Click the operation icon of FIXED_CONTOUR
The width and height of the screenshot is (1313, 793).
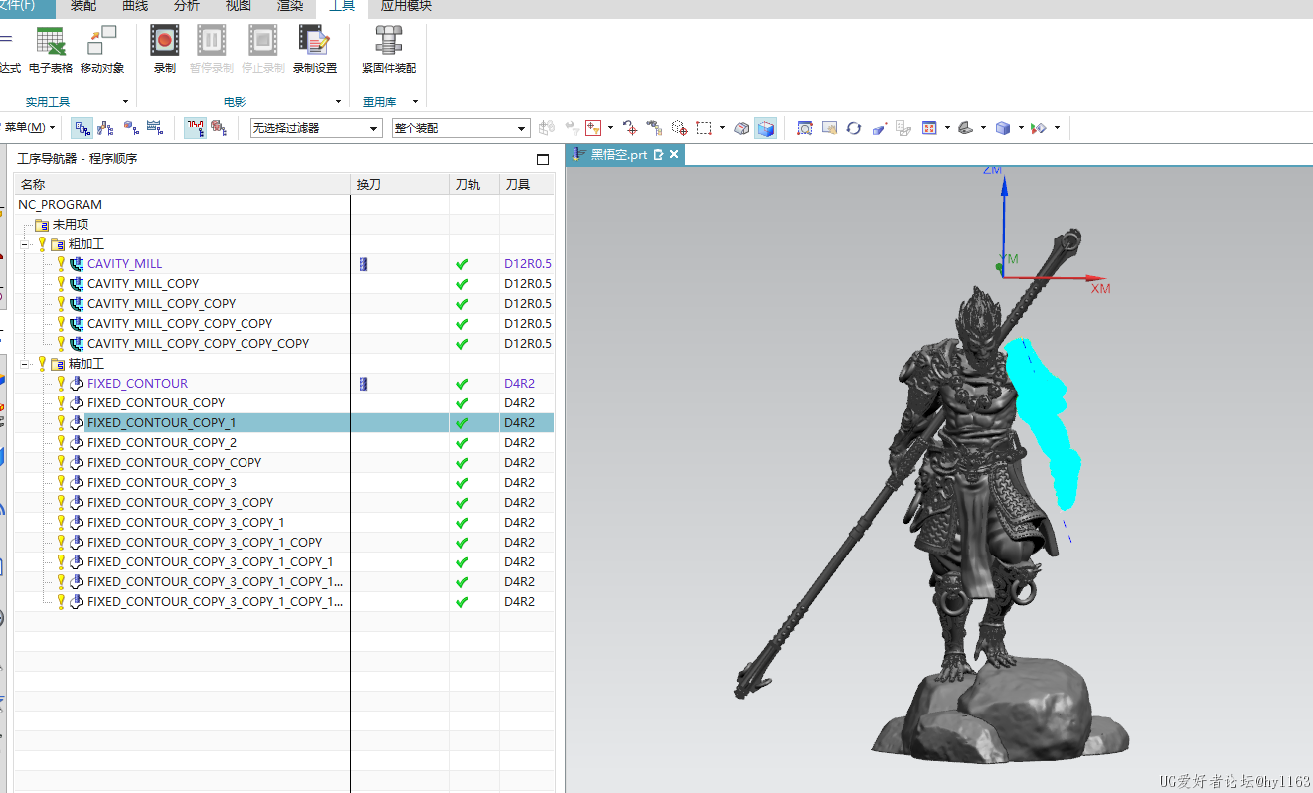click(78, 384)
